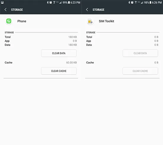Tap alarm icon in left status bar

51,2
